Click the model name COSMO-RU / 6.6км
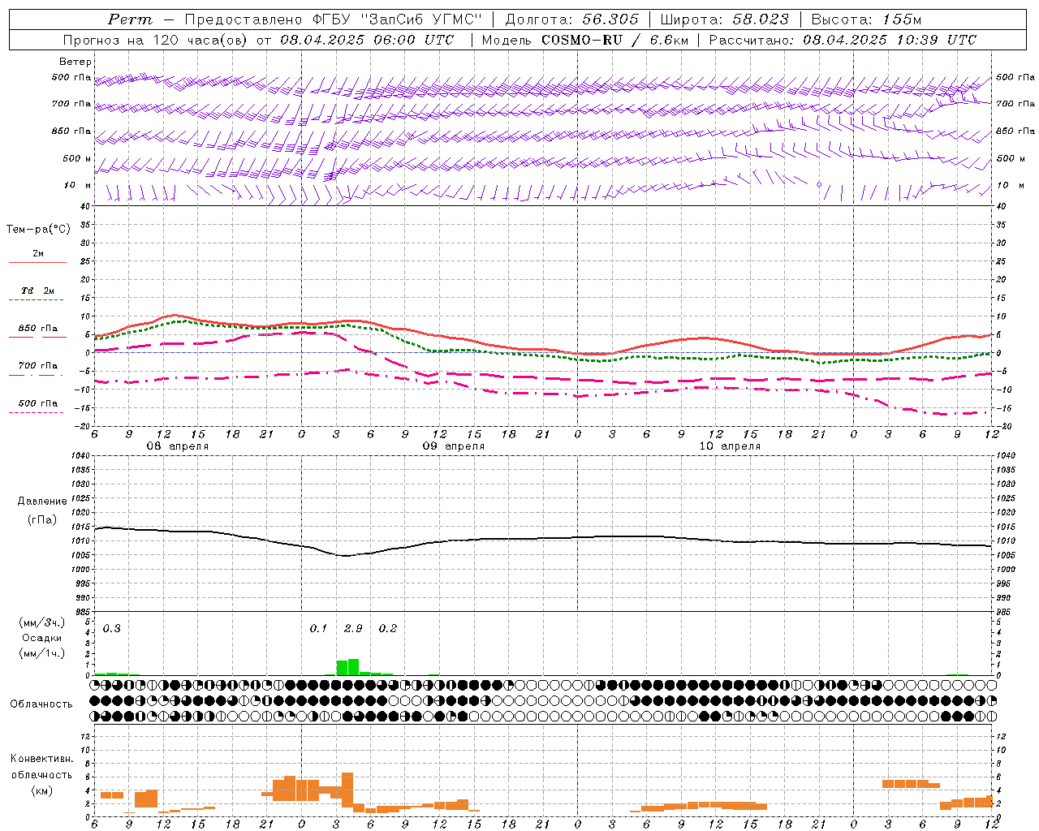This screenshot has width=1039, height=831. click(x=615, y=40)
